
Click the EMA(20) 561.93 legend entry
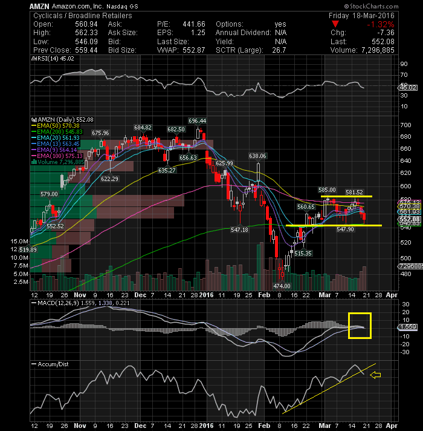click(58, 137)
